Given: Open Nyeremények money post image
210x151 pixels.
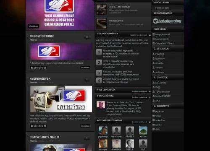Looking at the screenshot, I should point(61,99).
